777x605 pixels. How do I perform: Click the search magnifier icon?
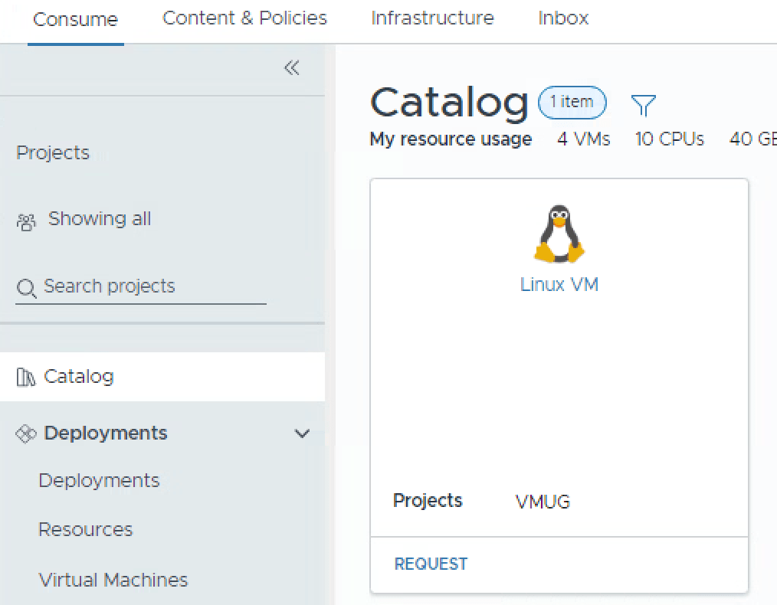pyautogui.click(x=26, y=288)
